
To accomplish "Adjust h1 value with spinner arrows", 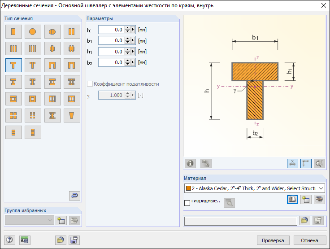I will click(x=127, y=52).
